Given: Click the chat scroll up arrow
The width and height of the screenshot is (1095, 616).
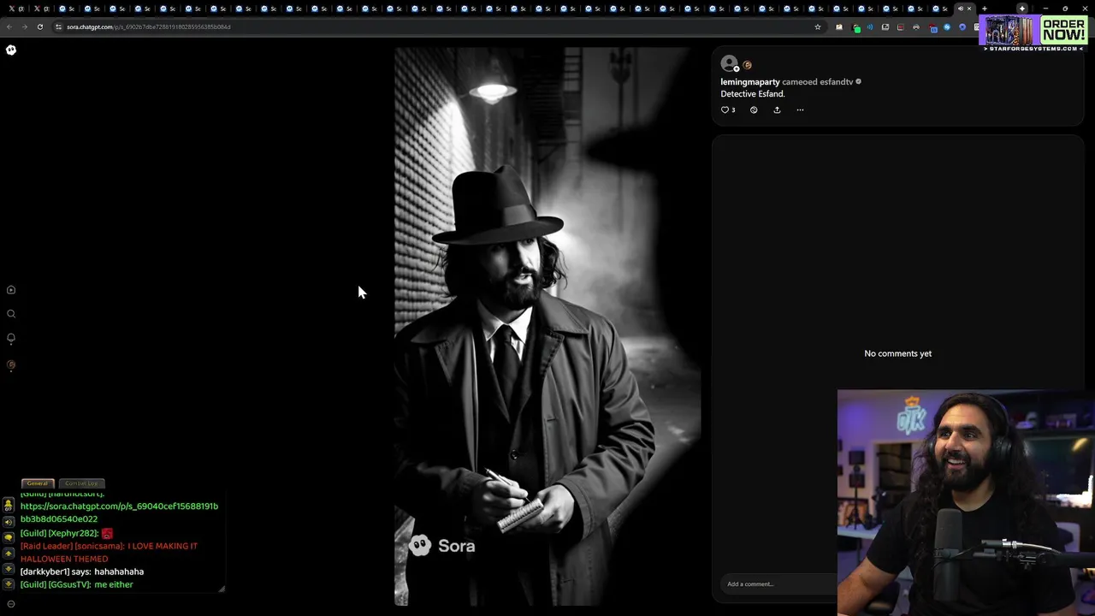Looking at the screenshot, I should (9, 554).
